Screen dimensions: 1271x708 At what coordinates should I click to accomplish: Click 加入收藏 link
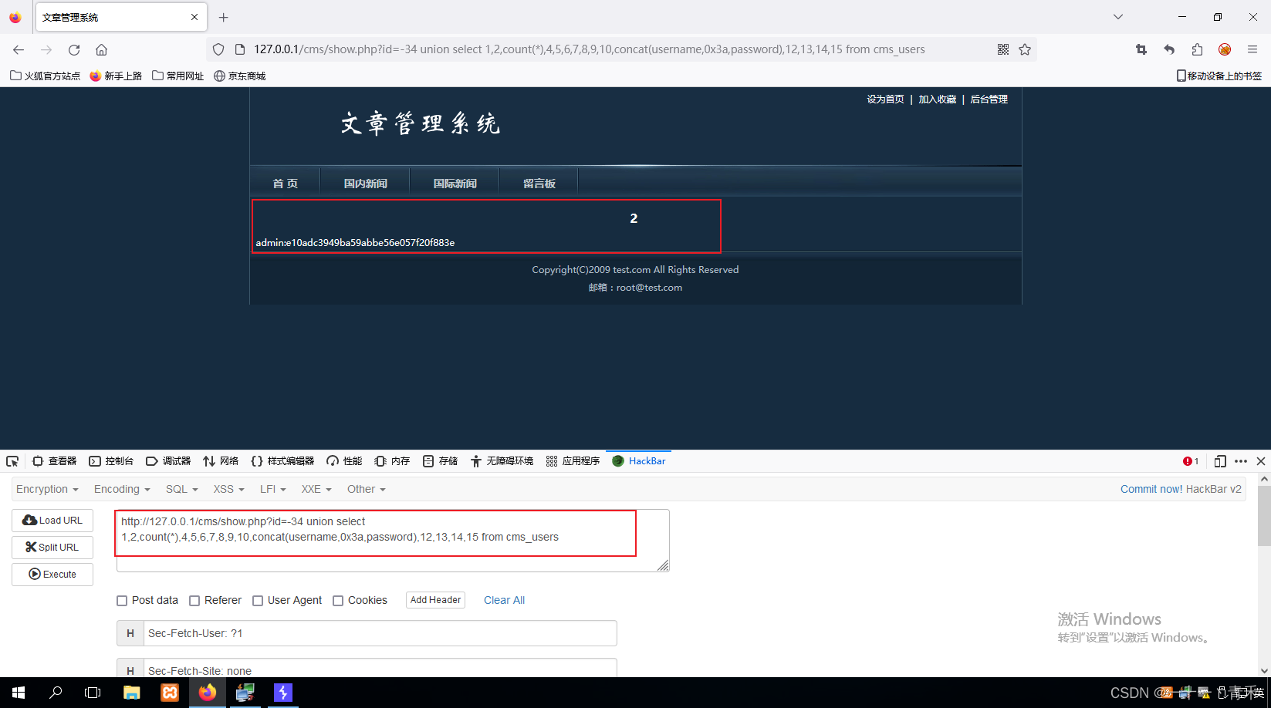tap(937, 99)
